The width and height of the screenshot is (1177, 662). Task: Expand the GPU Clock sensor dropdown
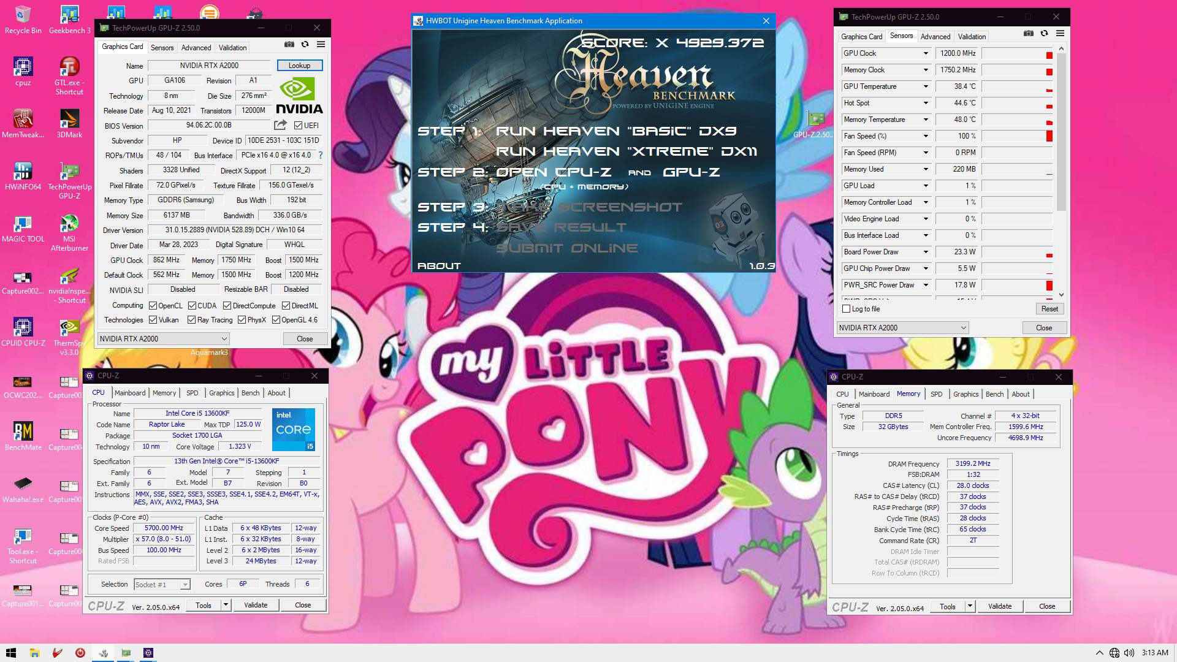926,53
